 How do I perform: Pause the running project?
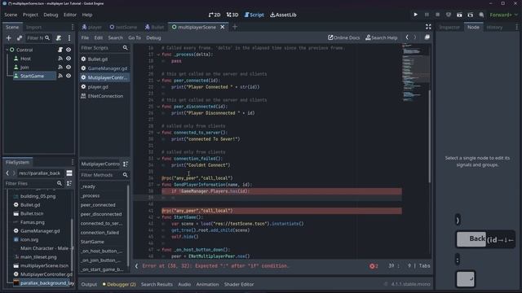click(x=427, y=15)
